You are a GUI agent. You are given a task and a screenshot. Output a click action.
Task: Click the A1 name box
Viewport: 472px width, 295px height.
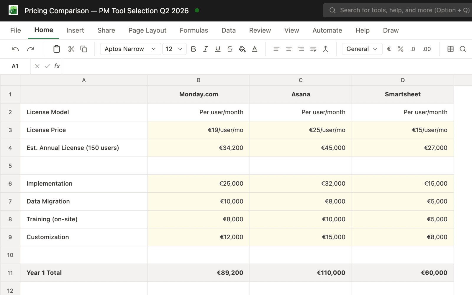[15, 66]
